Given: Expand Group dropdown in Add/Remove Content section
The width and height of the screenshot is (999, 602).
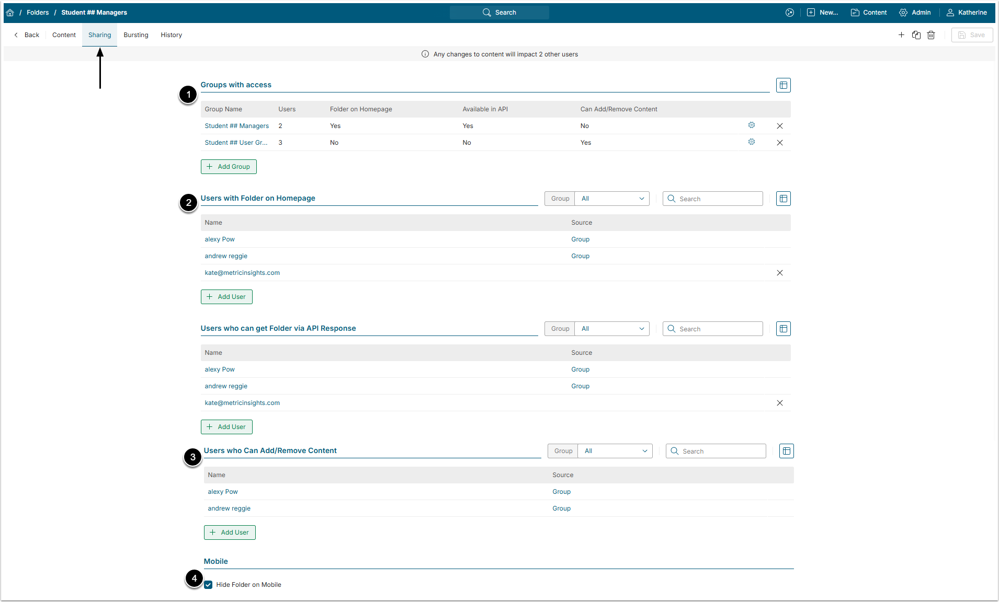Looking at the screenshot, I should click(x=615, y=451).
